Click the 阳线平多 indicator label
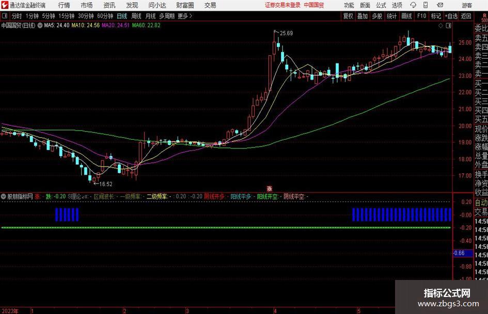 click(x=241, y=196)
